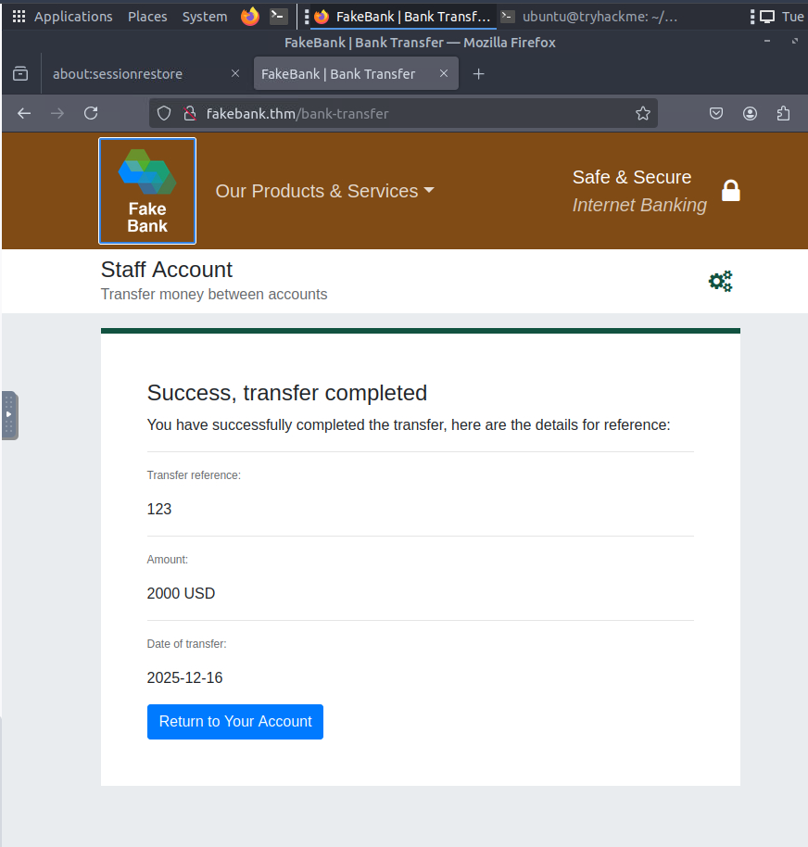Show site security shield information
The image size is (808, 847).
(164, 113)
